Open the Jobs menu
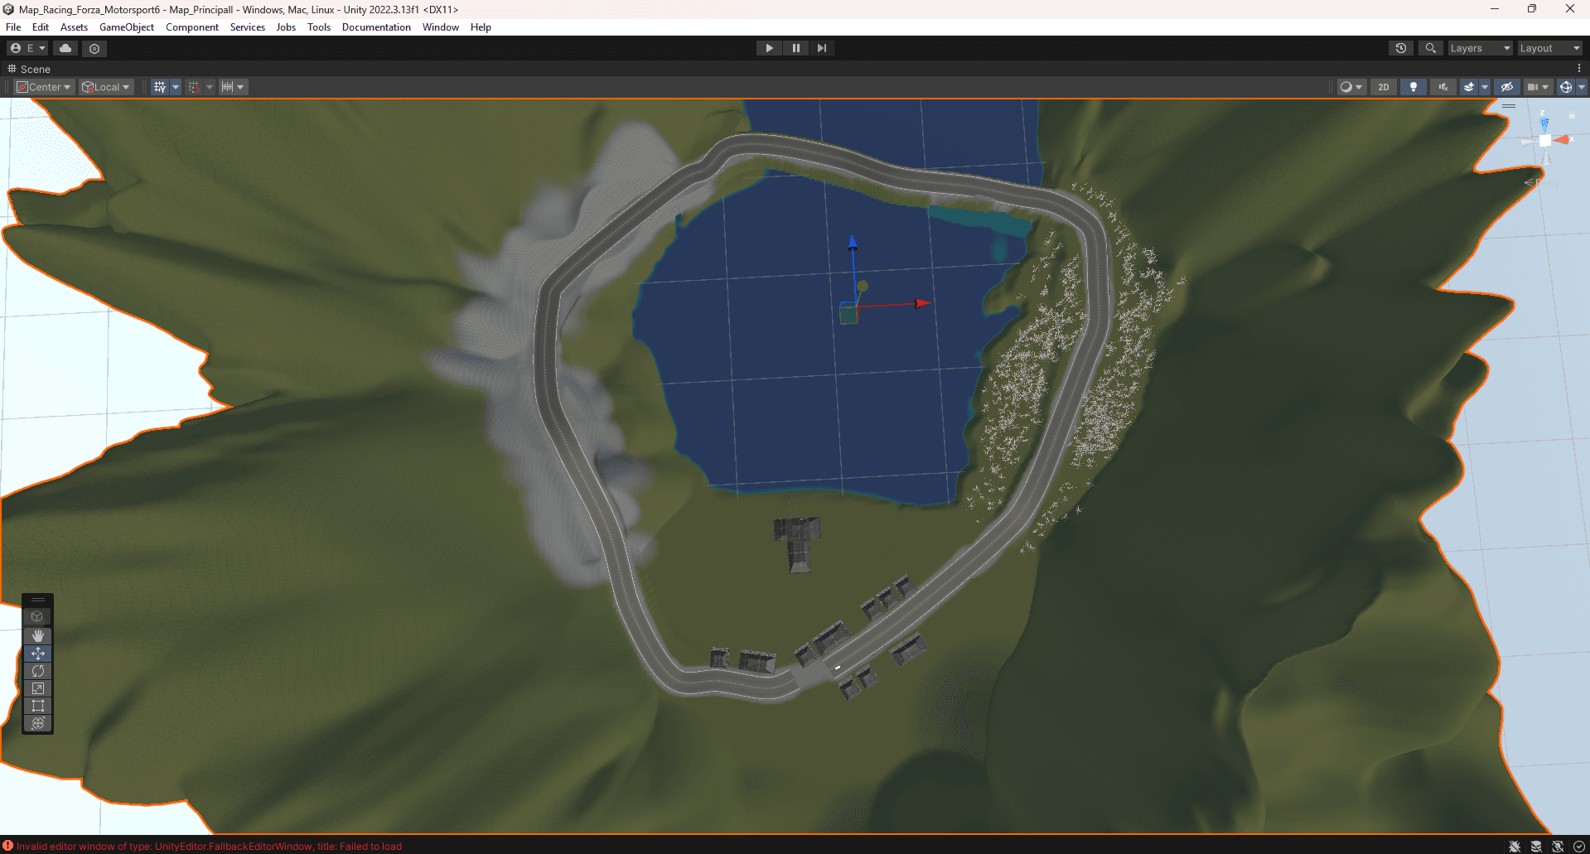 [x=286, y=27]
